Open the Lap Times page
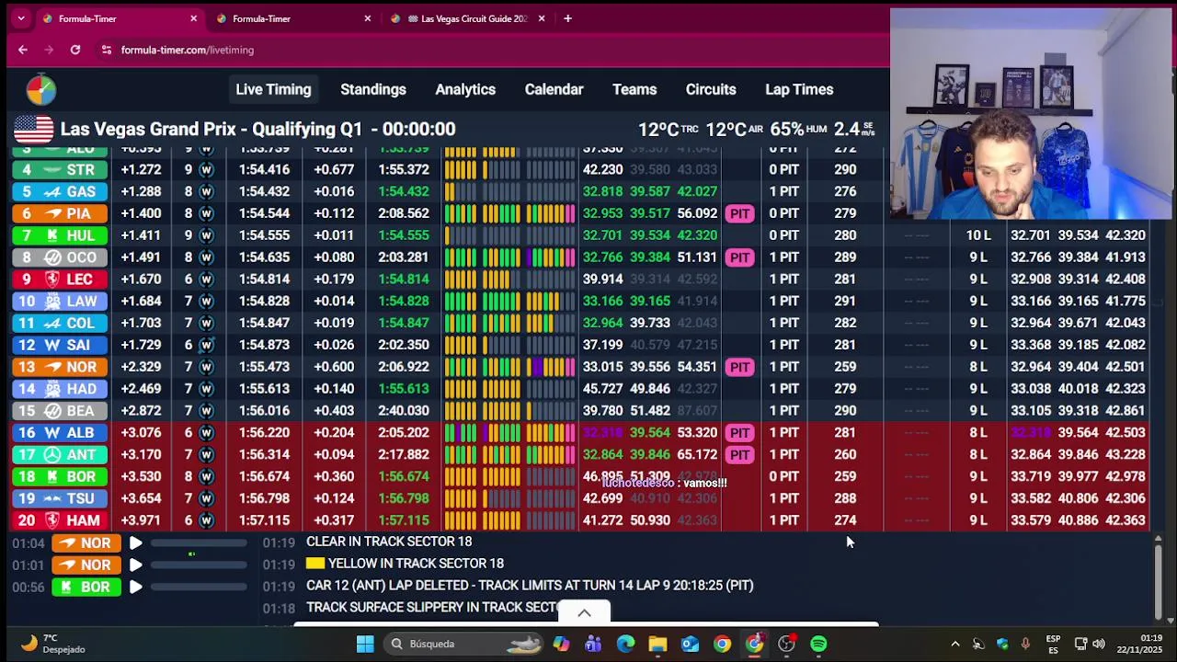This screenshot has width=1177, height=662. pos(799,89)
